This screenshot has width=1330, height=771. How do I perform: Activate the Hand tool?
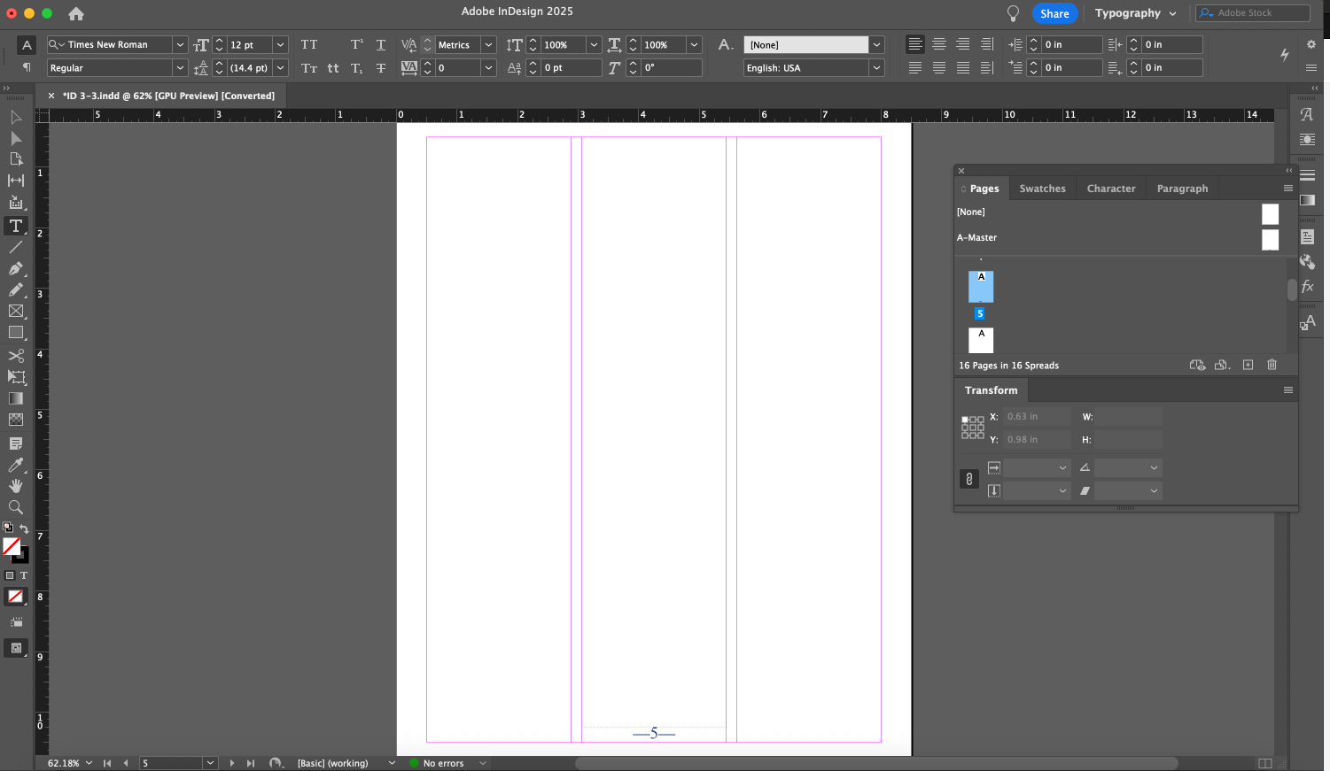click(x=16, y=486)
